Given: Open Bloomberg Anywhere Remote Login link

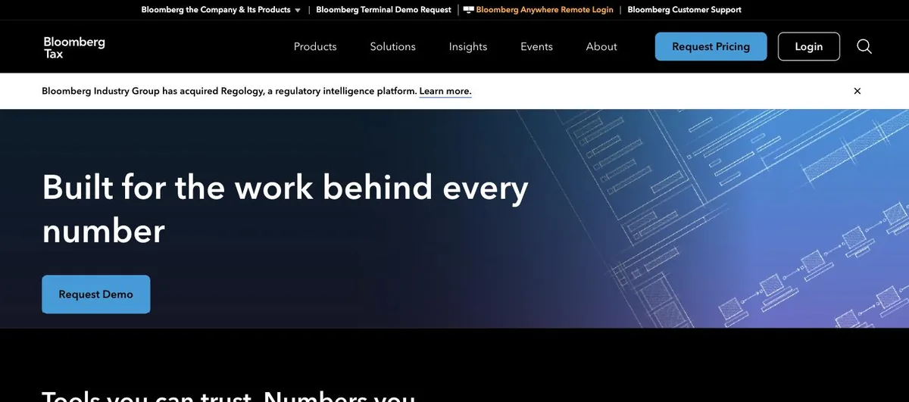Looking at the screenshot, I should [x=545, y=10].
